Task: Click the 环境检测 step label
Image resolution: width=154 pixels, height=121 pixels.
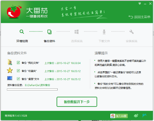Action: click(22, 41)
